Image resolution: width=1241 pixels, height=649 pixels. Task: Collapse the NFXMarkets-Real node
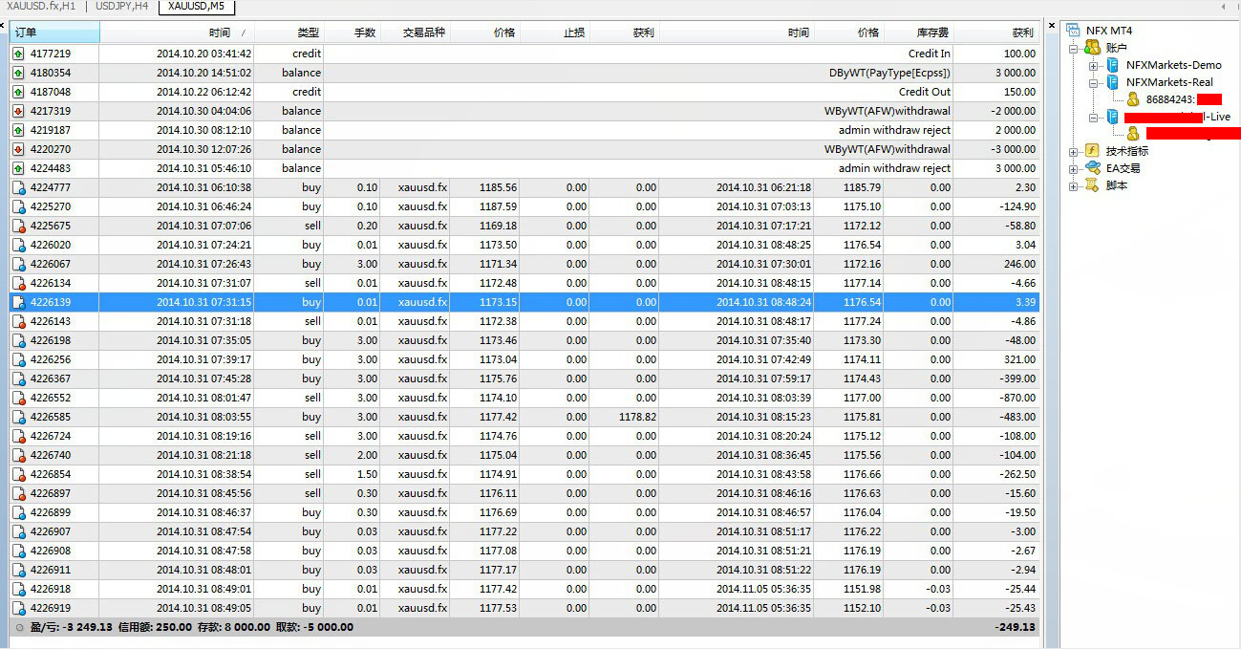click(1094, 82)
